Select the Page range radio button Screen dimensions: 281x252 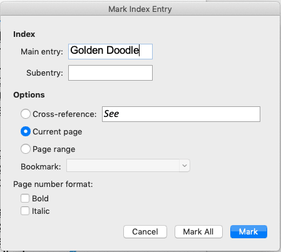click(26, 149)
